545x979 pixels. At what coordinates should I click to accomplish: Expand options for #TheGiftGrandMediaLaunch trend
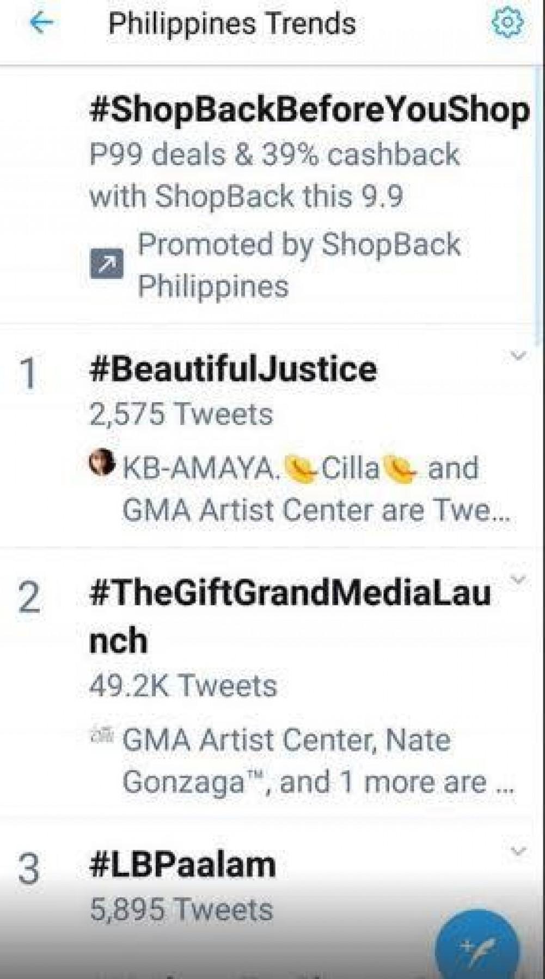pos(518,580)
